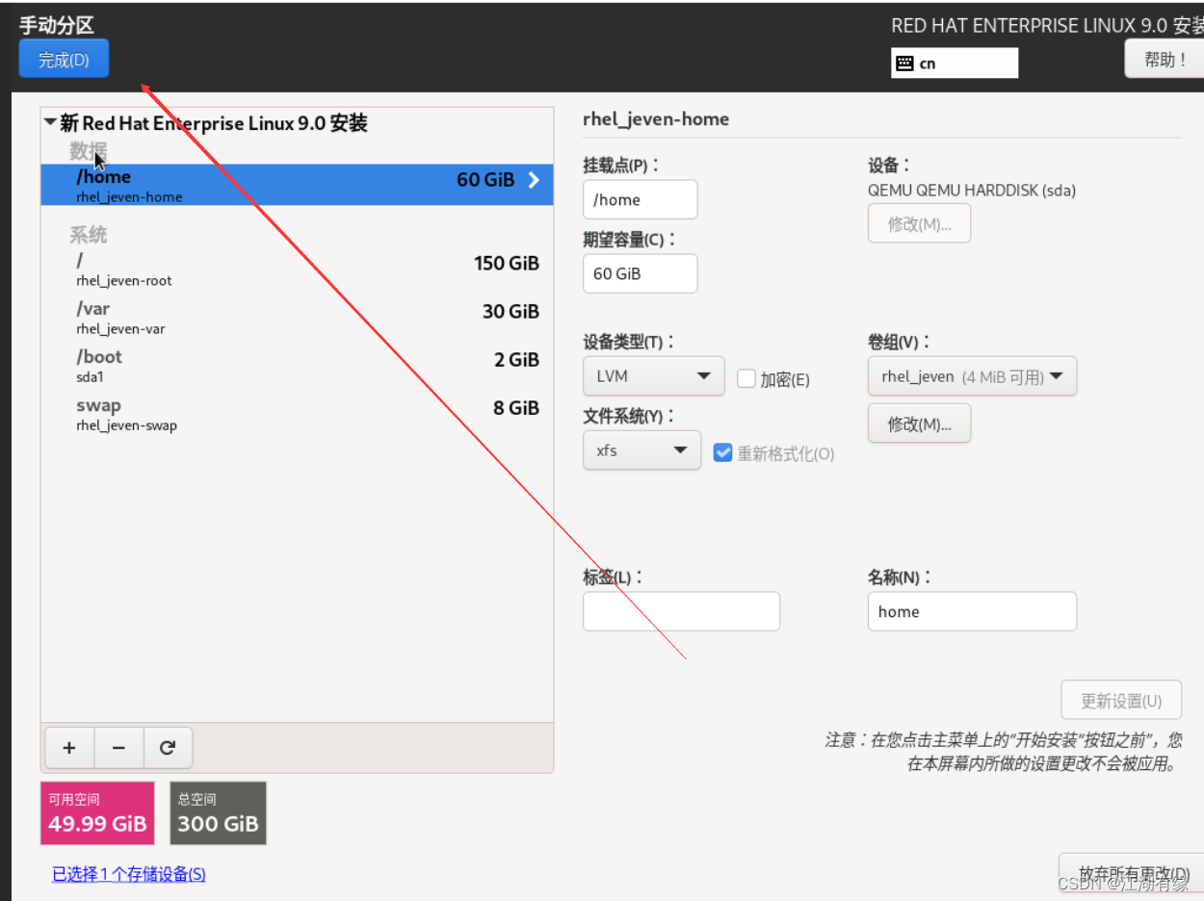Viewport: 1204px width, 901px height.
Task: Select the /var partition entry
Action: tap(92, 308)
